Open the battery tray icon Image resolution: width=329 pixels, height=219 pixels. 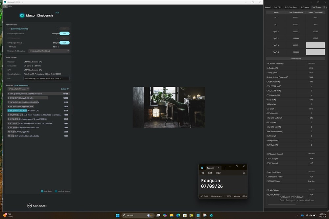(x=315, y=215)
